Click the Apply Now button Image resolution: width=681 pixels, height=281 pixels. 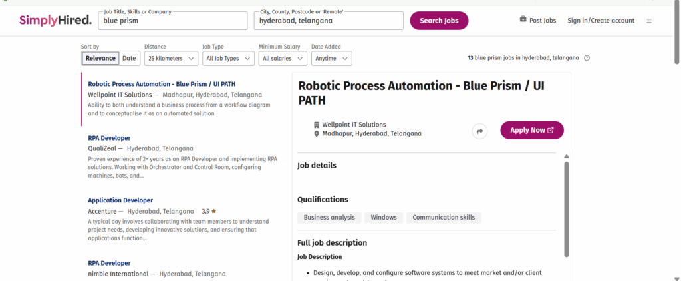tap(532, 130)
